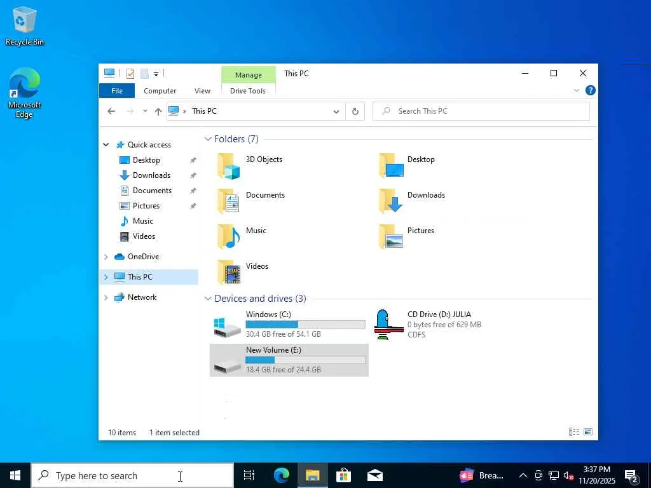Open Windows Start menu
This screenshot has height=488, width=651.
pyautogui.click(x=15, y=475)
